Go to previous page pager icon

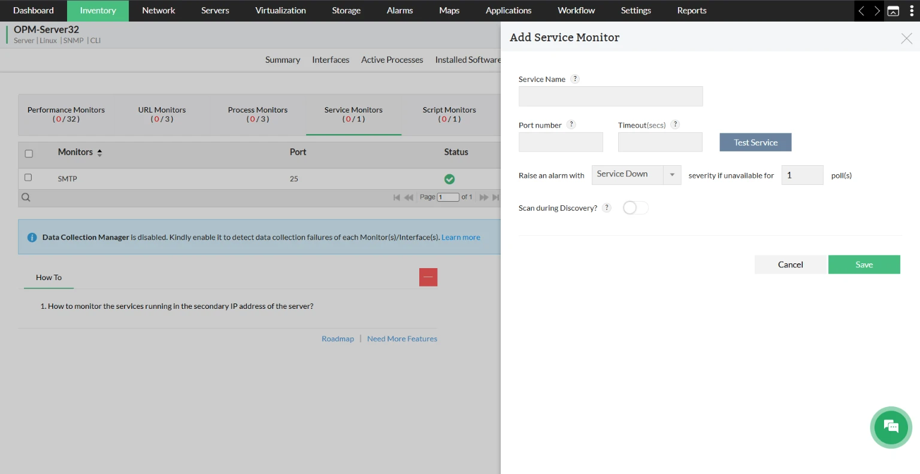click(x=409, y=197)
